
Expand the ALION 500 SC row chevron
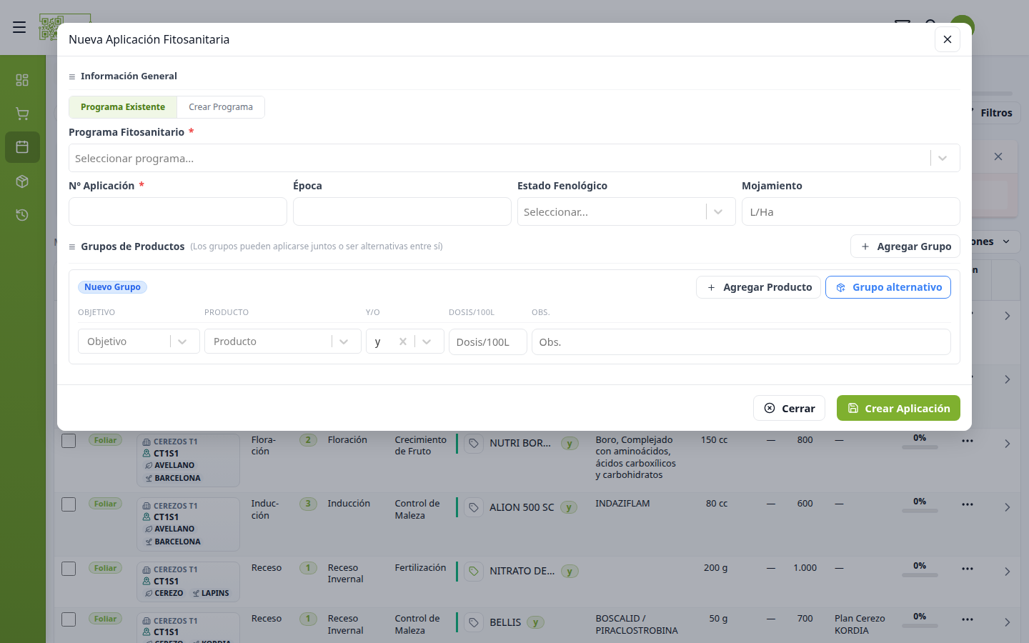[1007, 507]
